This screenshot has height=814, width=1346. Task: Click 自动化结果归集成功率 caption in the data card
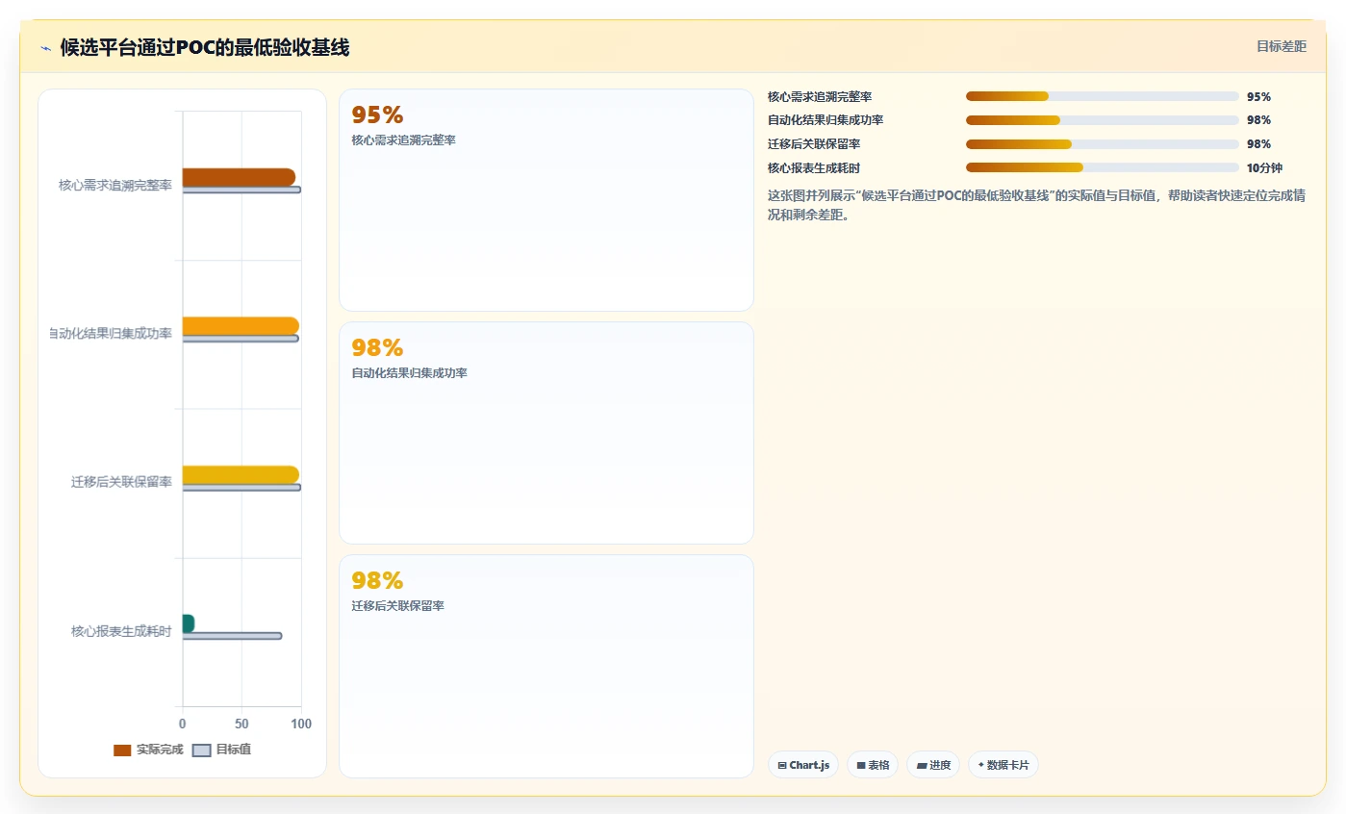tap(410, 373)
